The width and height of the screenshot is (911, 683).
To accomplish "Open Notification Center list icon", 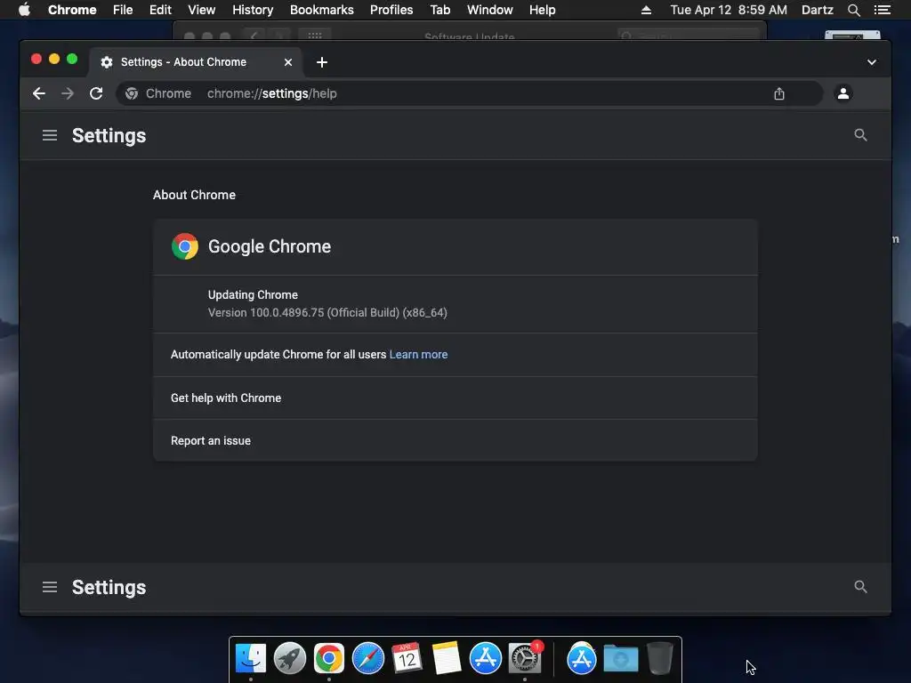I will 882,10.
